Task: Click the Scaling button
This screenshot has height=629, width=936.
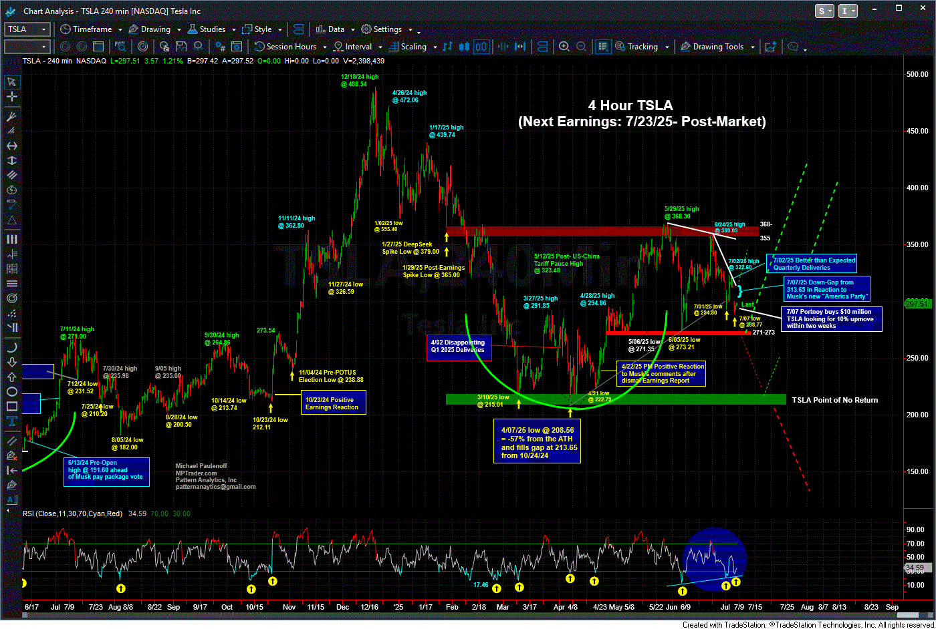Action: [x=406, y=47]
